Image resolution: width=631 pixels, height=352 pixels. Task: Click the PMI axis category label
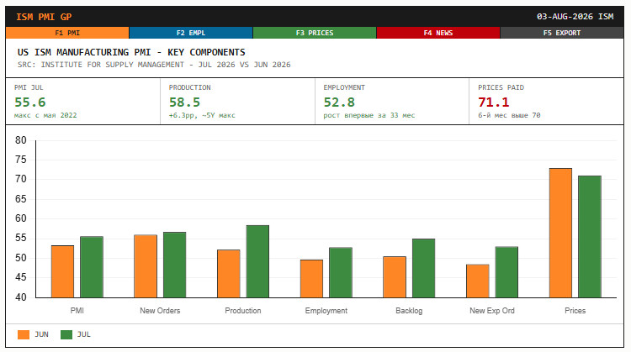coord(77,311)
